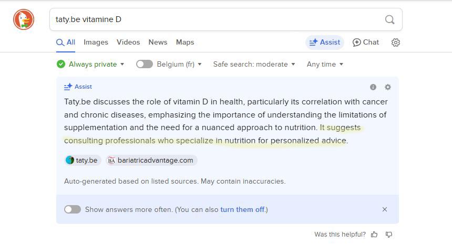
Task: Click the turn them off link
Action: (242, 209)
